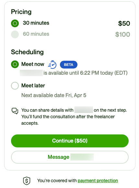Click the $50 price label

tap(124, 23)
